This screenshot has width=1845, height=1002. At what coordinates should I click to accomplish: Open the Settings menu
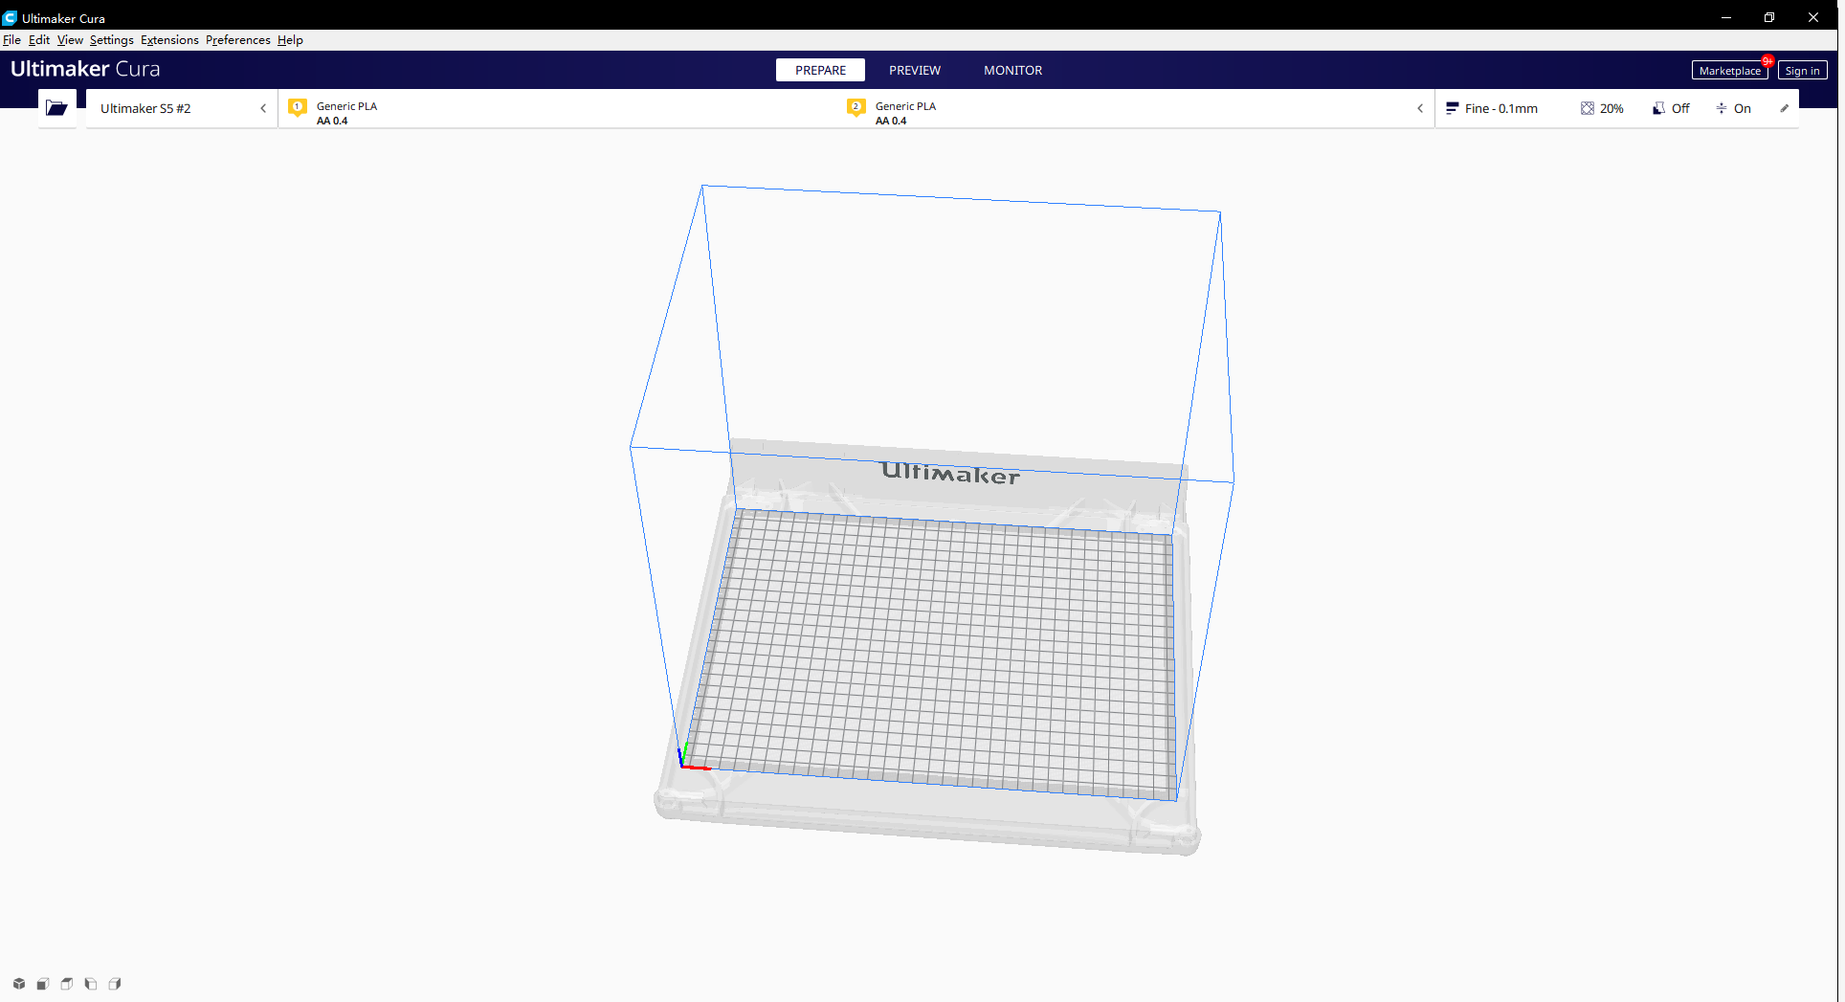112,40
